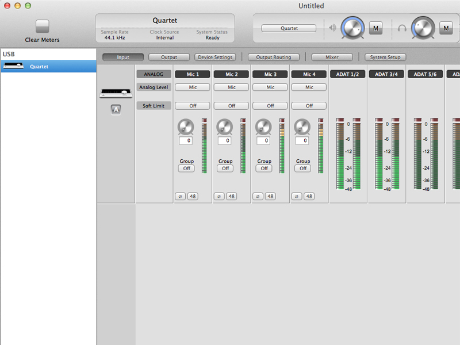
Task: Open the Output Routing tab
Action: (274, 57)
